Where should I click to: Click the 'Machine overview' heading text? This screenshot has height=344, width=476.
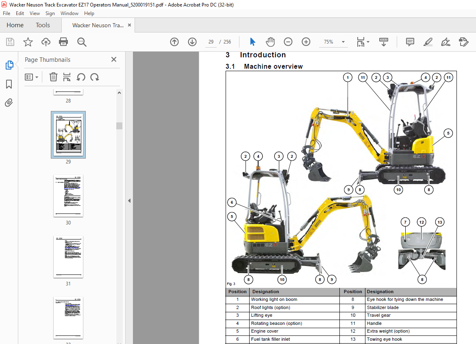pyautogui.click(x=273, y=66)
